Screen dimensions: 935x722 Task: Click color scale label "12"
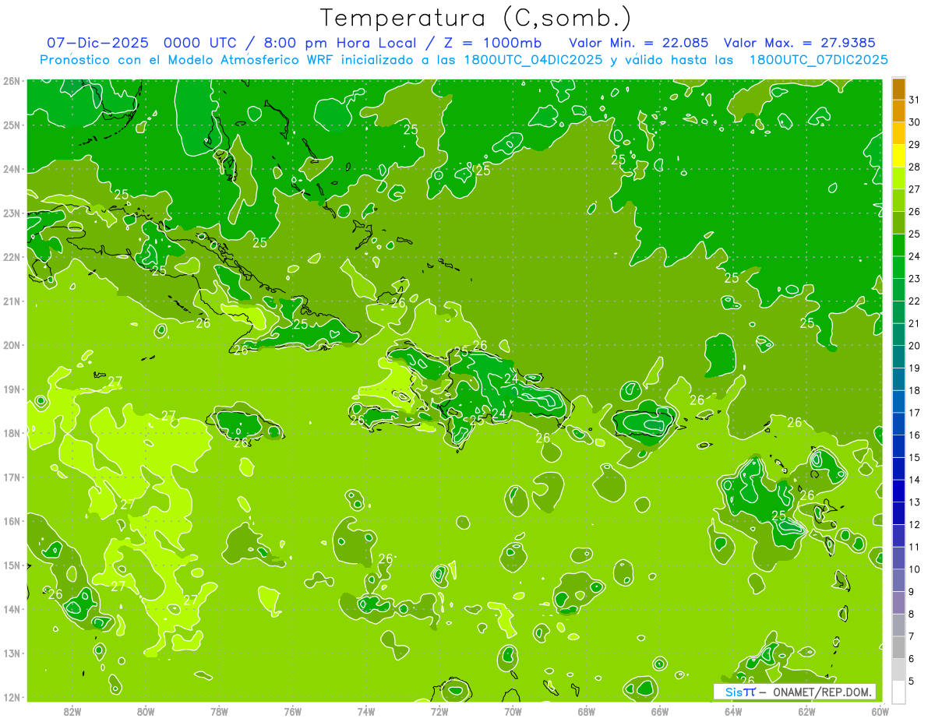point(915,524)
